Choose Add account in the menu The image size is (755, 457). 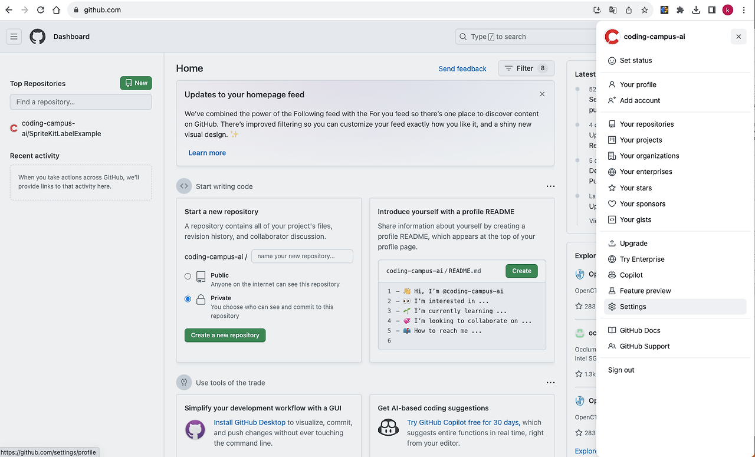tap(675, 101)
